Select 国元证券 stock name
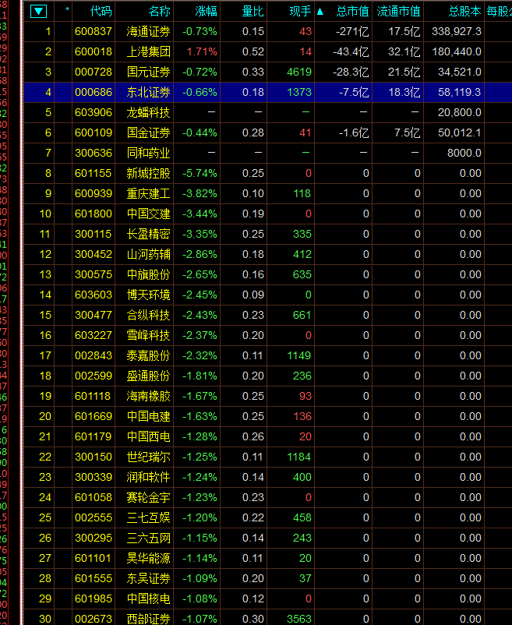This screenshot has width=512, height=625. (148, 72)
